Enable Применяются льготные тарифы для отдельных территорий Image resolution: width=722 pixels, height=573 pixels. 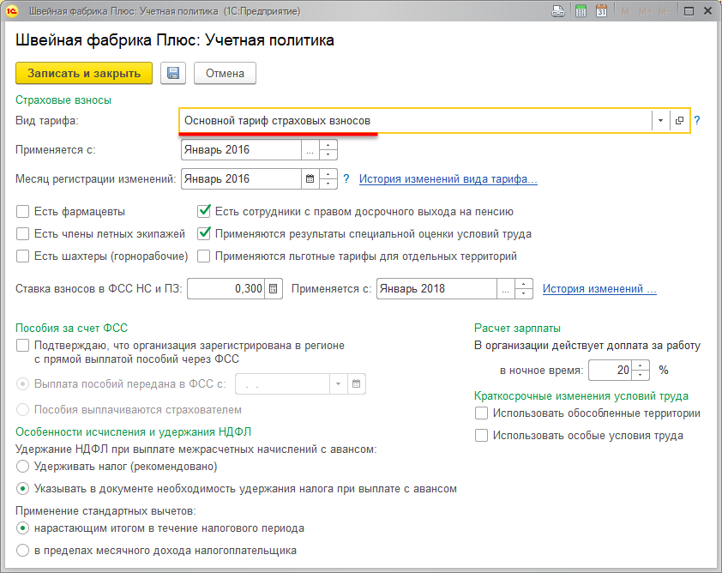pos(203,256)
